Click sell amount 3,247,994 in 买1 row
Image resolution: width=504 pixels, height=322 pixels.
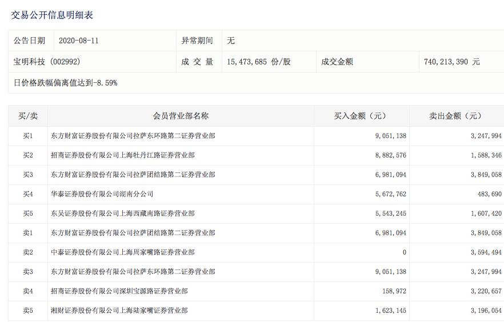(x=486, y=136)
